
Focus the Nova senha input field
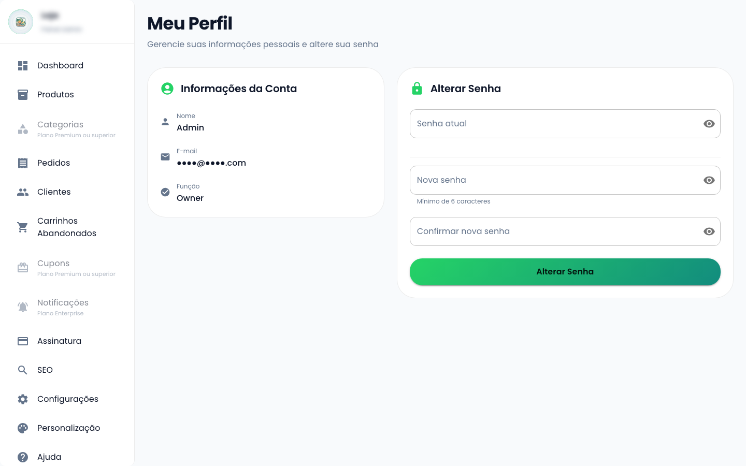pos(544,180)
